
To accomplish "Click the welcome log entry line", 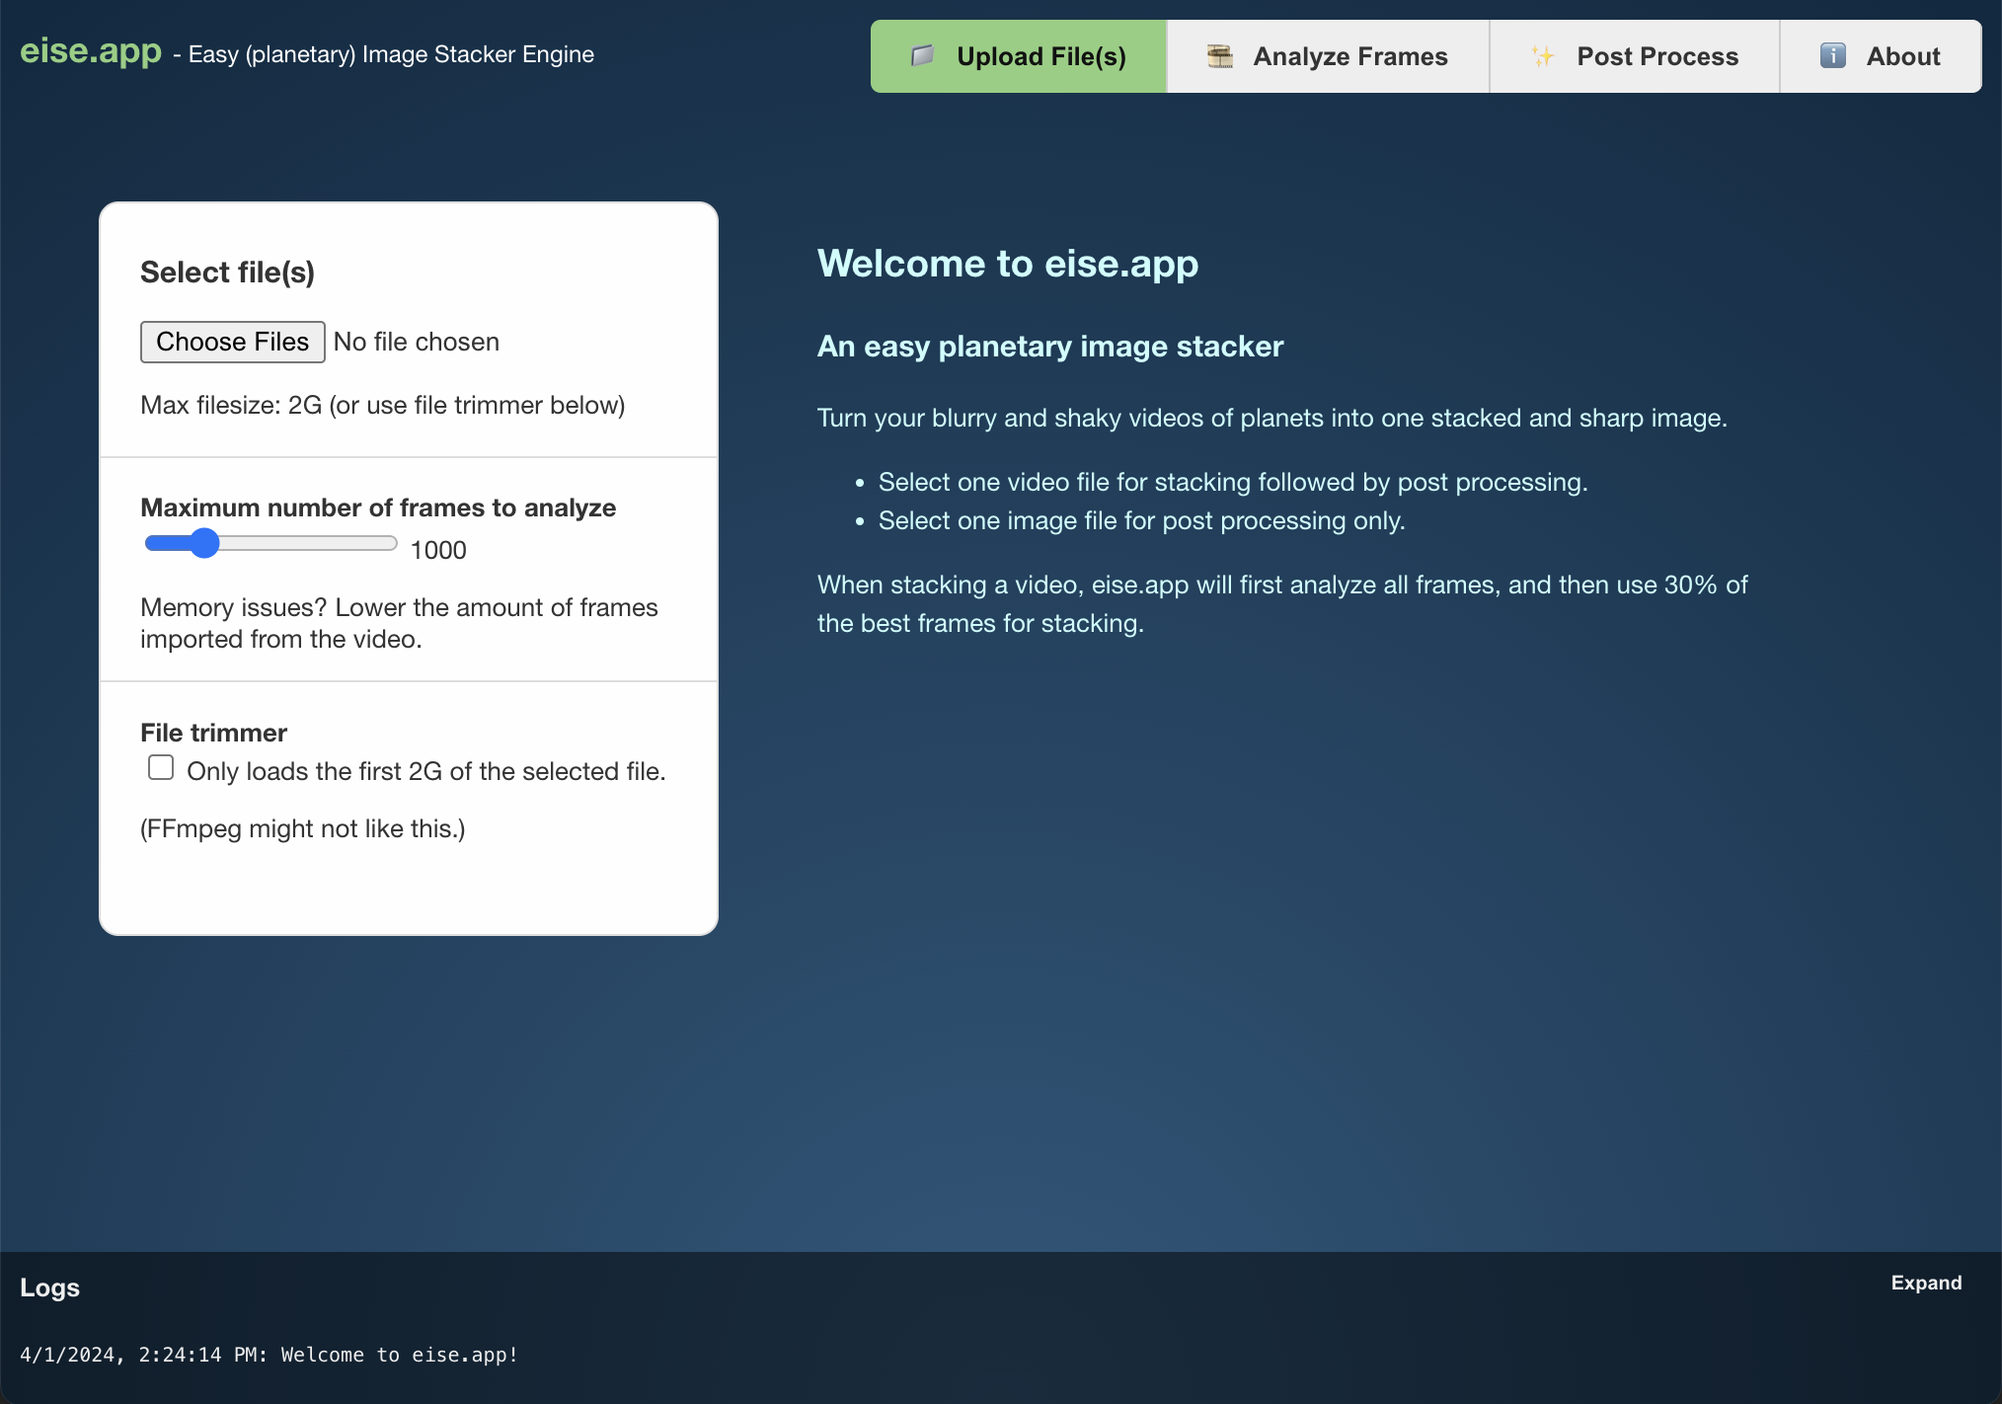I will [269, 1355].
